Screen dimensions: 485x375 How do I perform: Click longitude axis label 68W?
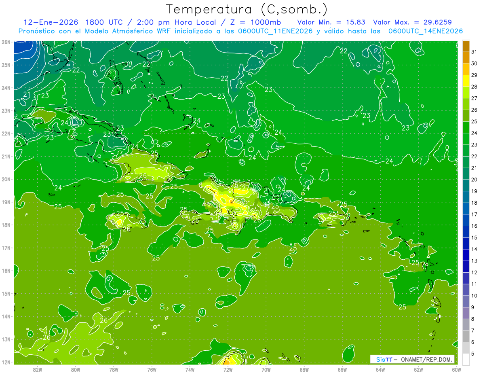coord(304,369)
